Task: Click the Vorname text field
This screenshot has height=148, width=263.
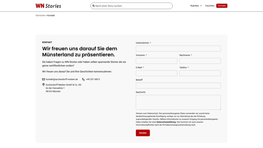Action: point(156,61)
